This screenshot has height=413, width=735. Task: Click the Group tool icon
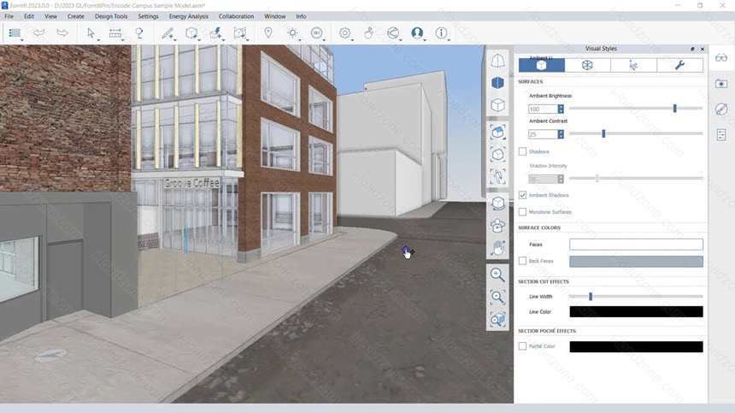pyautogui.click(x=239, y=32)
